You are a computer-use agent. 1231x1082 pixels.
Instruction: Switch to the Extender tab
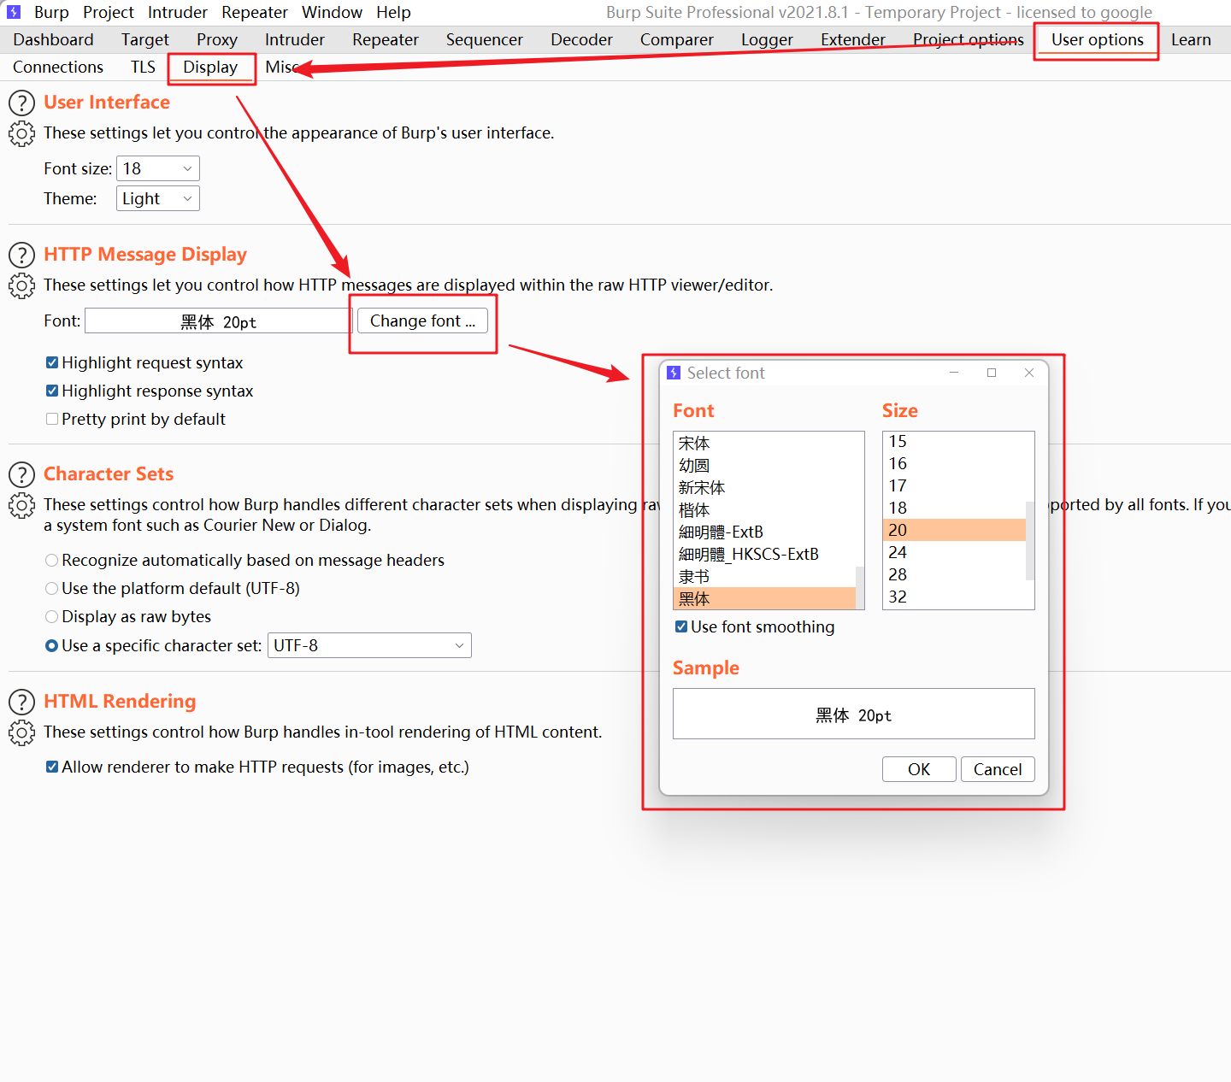[x=853, y=39]
